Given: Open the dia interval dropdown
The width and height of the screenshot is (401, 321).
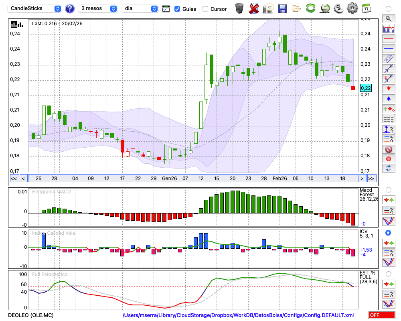Looking at the screenshot, I should click(x=140, y=8).
